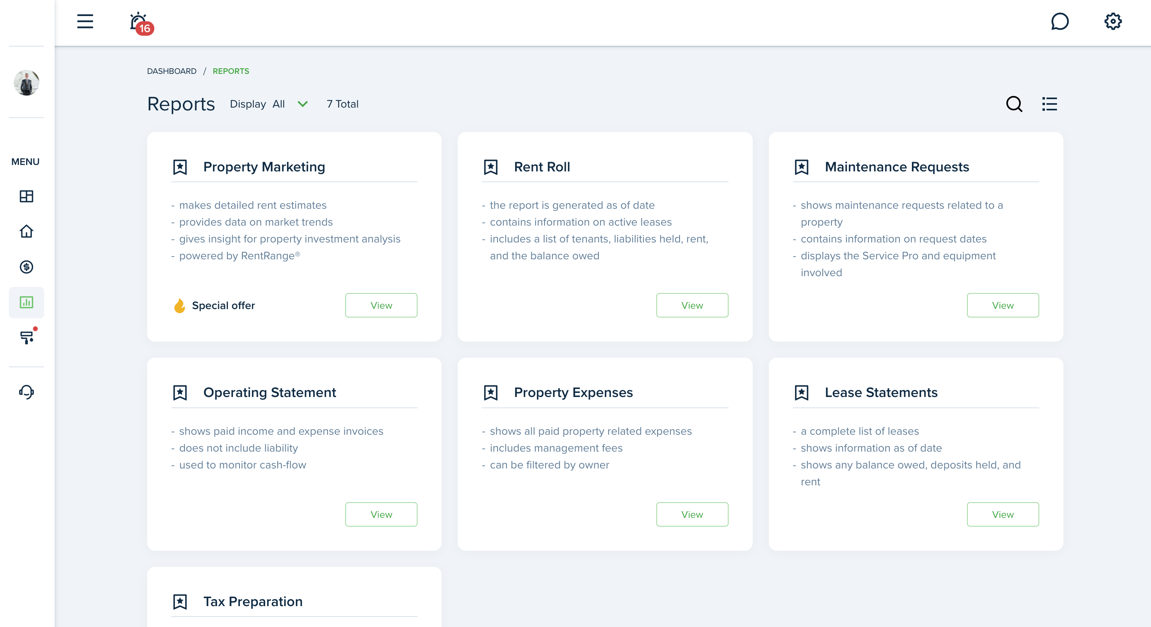1151x627 pixels.
Task: View the Operating Statement report
Action: pyautogui.click(x=381, y=514)
